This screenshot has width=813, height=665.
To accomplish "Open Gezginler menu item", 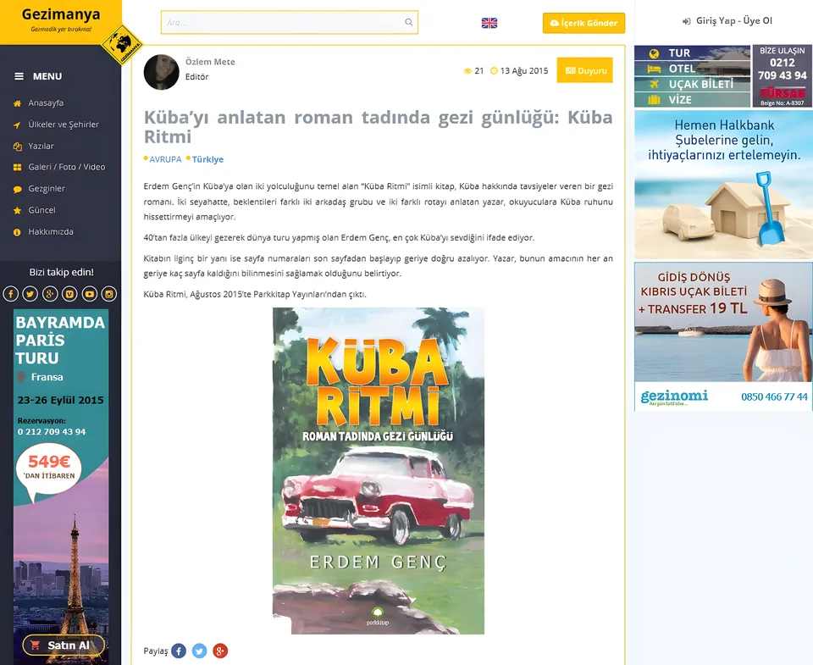I will coord(46,189).
